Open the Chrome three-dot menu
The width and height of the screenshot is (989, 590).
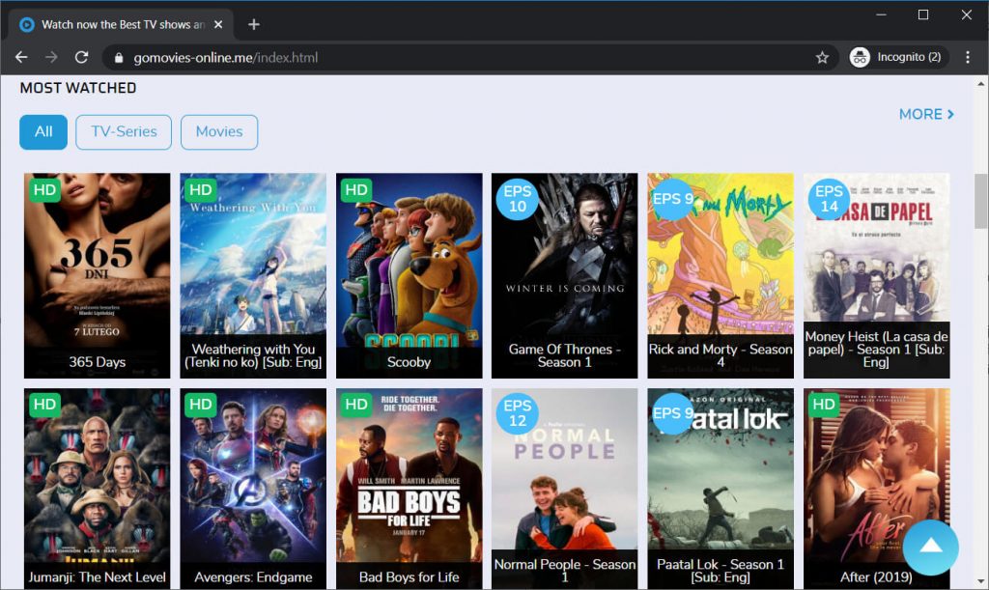(x=968, y=57)
